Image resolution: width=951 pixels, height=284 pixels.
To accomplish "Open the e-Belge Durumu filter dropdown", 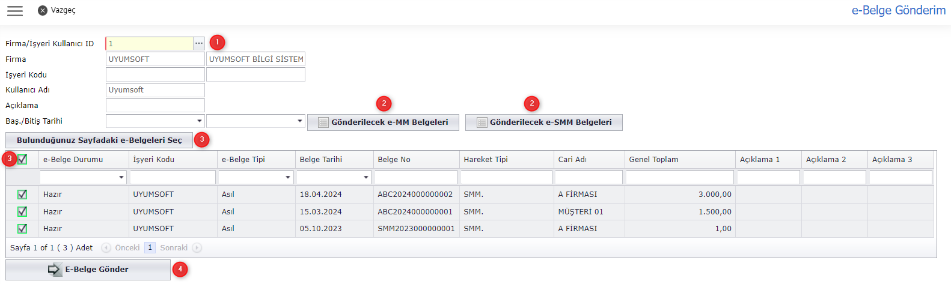I will (121, 177).
